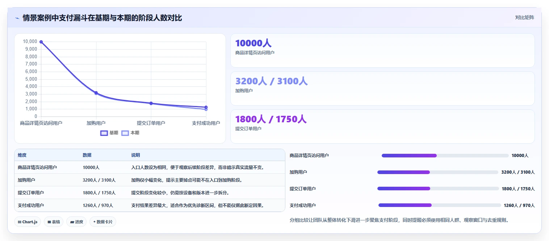Click the Chart.js chip icon
This screenshot has width=549, height=241.
(x=19, y=222)
